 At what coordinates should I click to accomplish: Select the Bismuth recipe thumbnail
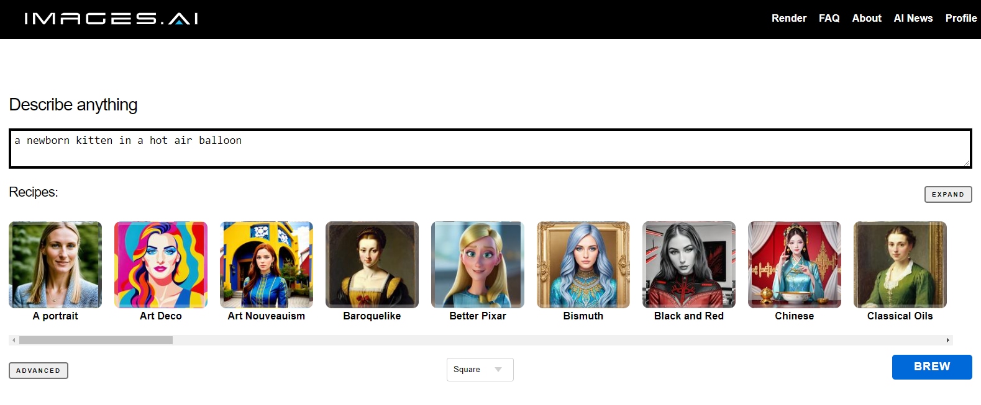[x=583, y=265]
